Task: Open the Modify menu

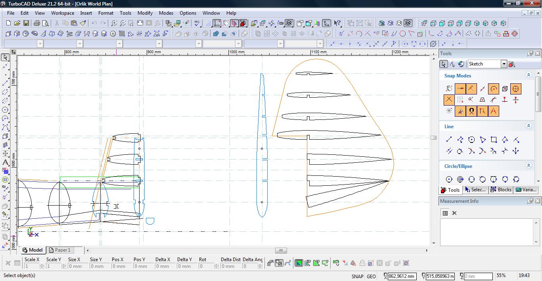Action: coord(145,13)
